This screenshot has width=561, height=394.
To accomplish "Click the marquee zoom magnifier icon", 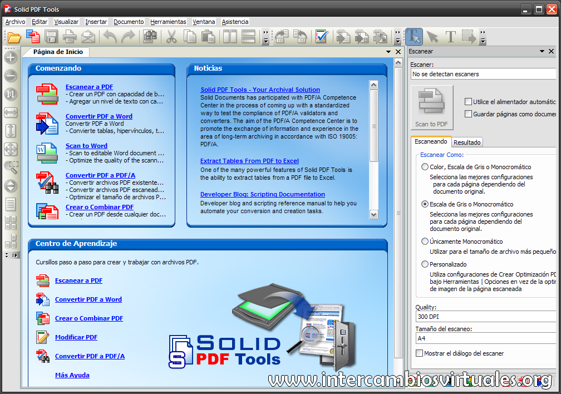I will coord(11,167).
